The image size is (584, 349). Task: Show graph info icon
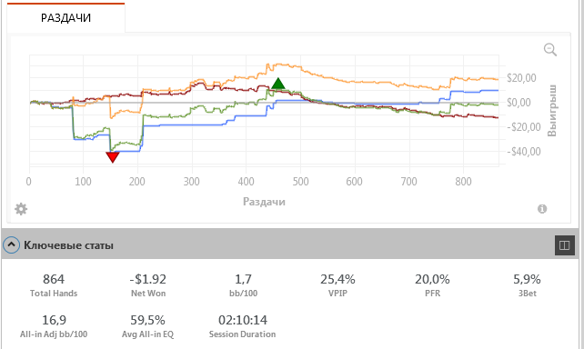pyautogui.click(x=542, y=209)
